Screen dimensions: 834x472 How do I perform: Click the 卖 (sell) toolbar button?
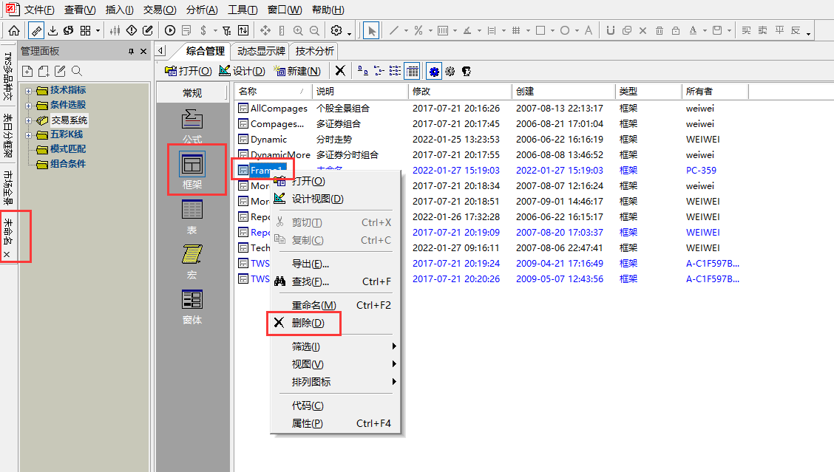click(763, 30)
